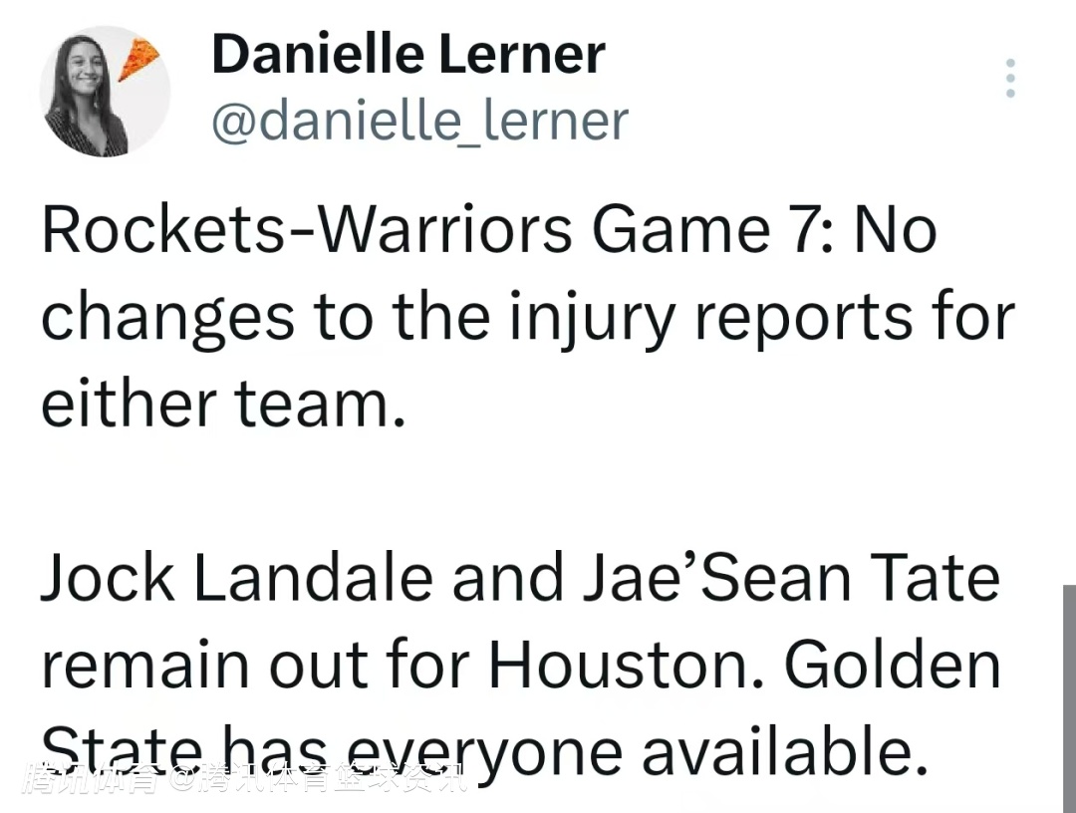Click the scrollbar on the right edge

(x=1069, y=698)
